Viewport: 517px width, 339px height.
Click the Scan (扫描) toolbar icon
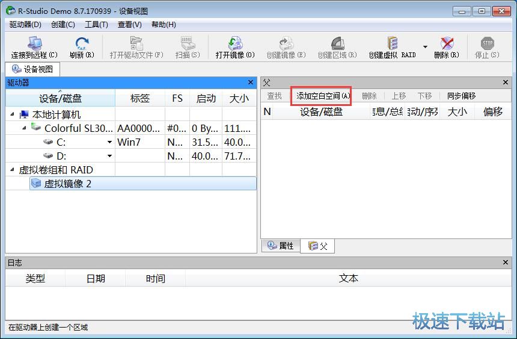click(x=188, y=43)
